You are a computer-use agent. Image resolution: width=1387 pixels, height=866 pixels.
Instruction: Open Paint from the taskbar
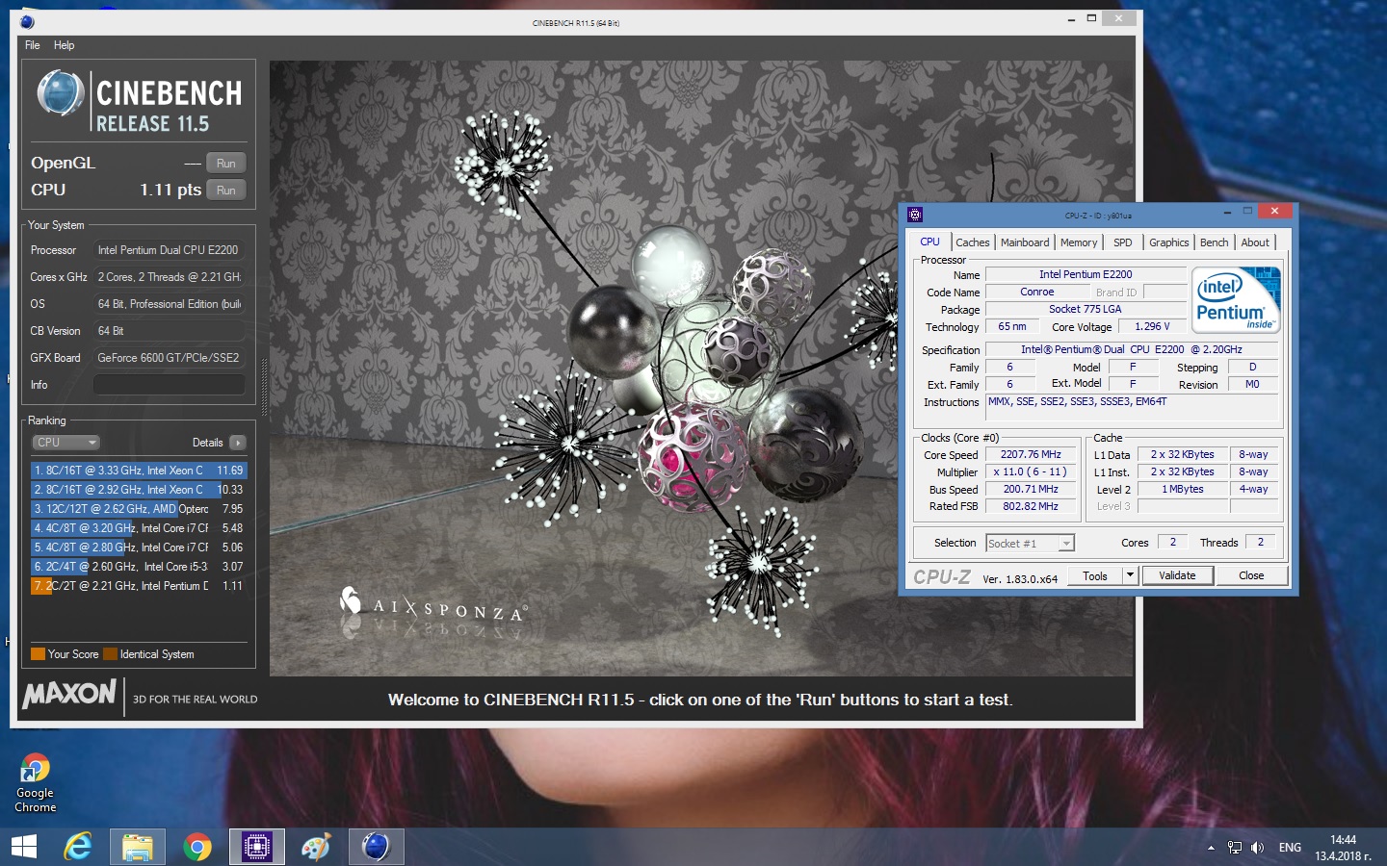pyautogui.click(x=316, y=847)
